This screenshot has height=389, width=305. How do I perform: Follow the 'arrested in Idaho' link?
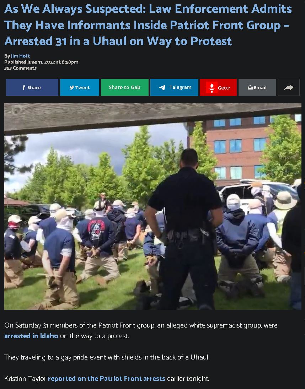(x=31, y=336)
